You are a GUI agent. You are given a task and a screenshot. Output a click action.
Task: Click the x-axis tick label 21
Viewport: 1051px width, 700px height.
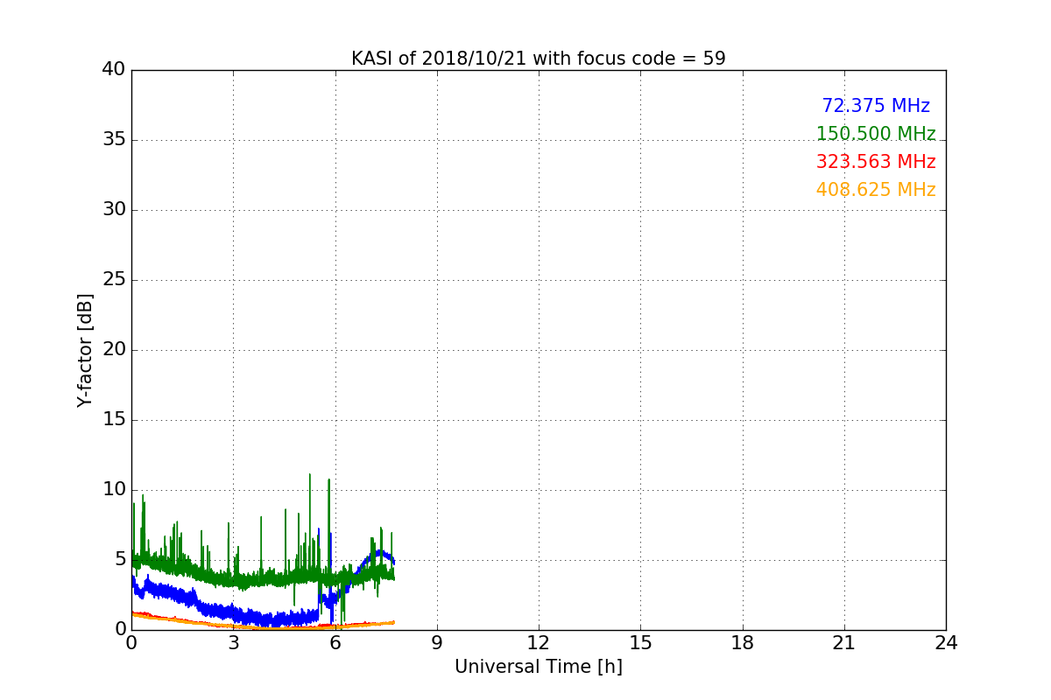click(844, 643)
